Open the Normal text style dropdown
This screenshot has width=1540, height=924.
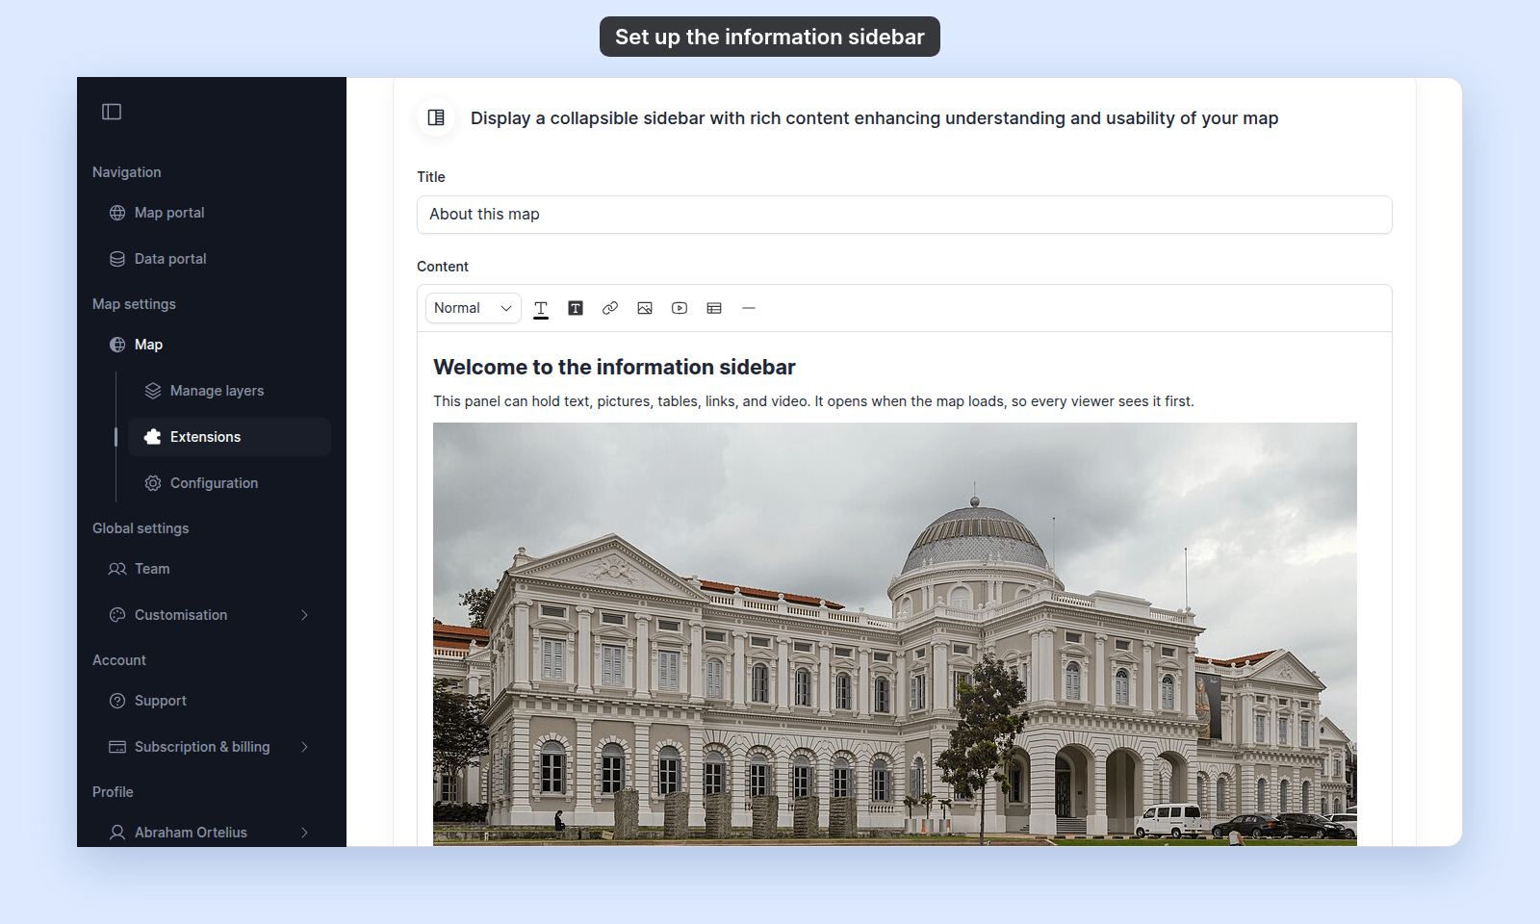pos(474,308)
